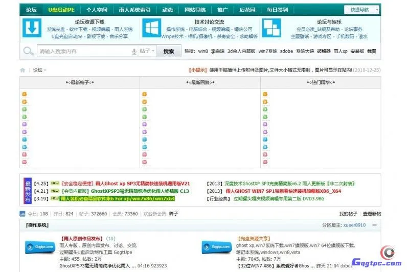Open the 快捷导航 dropdown
Viewport: 409px width, 272px height.
click(x=361, y=10)
